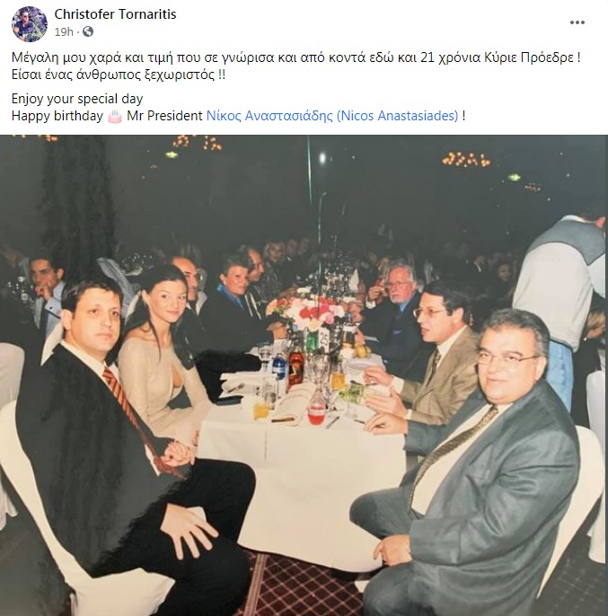
Task: Click the Greek line starting "Μέγαλη μου χαρά"
Action: click(296, 57)
